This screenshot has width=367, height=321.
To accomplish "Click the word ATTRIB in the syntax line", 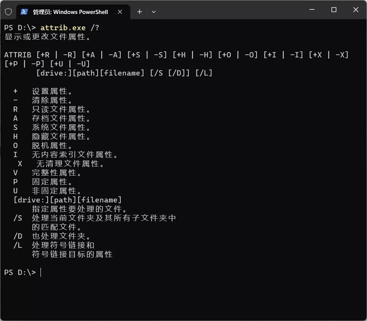I will pyautogui.click(x=18, y=55).
